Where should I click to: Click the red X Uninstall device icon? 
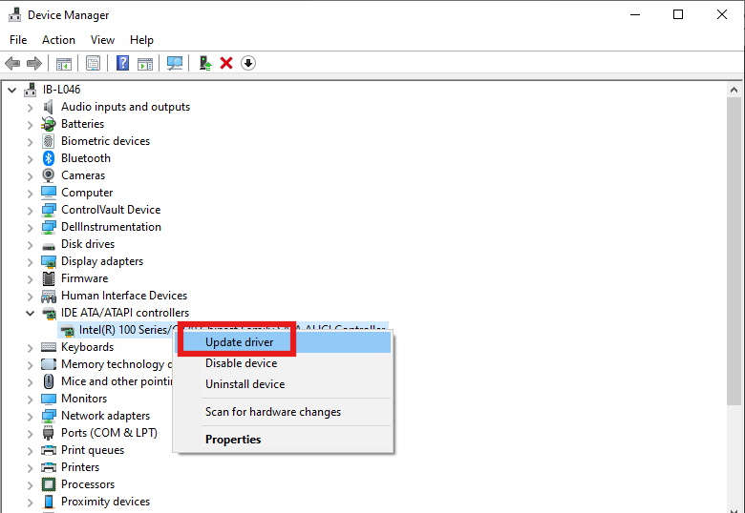[x=226, y=63]
